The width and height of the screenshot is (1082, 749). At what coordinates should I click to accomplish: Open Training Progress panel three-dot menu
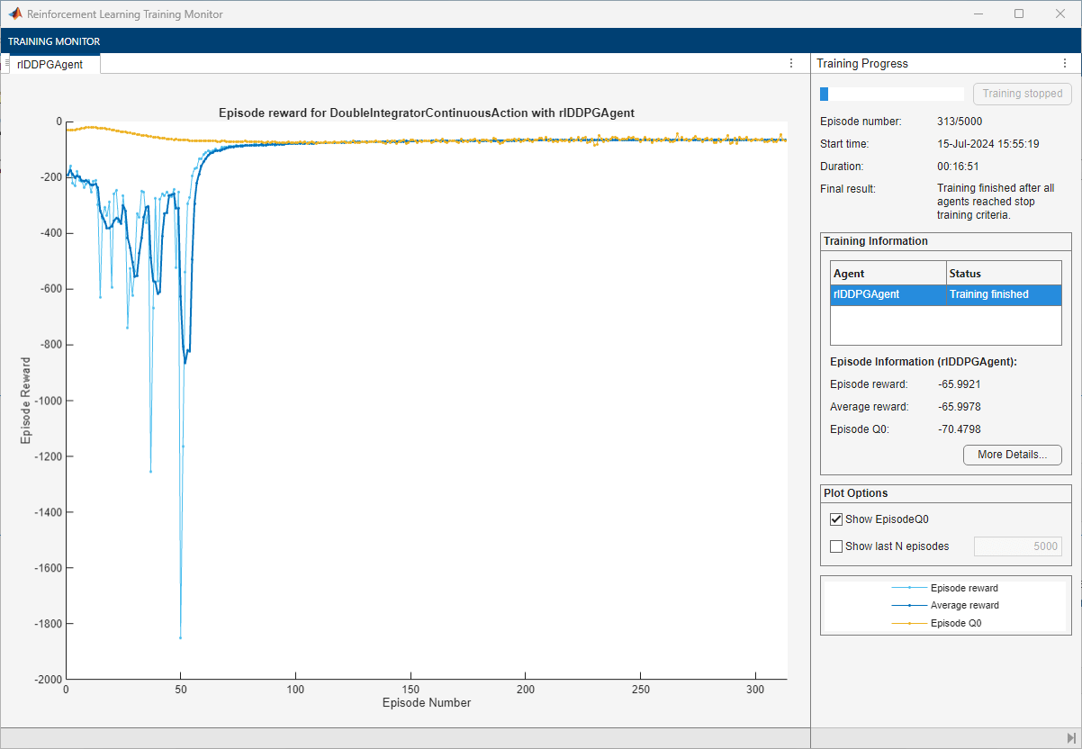click(x=1063, y=64)
